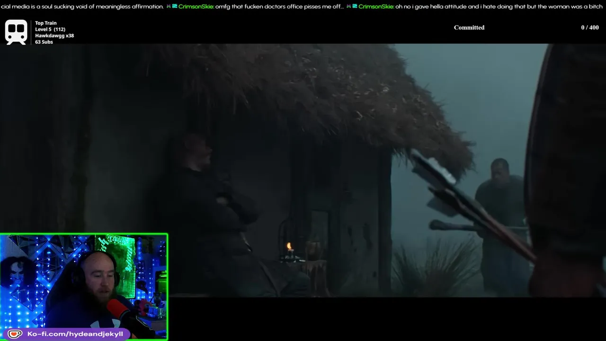Click the 'Top Train' label
The image size is (606, 341).
[45, 23]
